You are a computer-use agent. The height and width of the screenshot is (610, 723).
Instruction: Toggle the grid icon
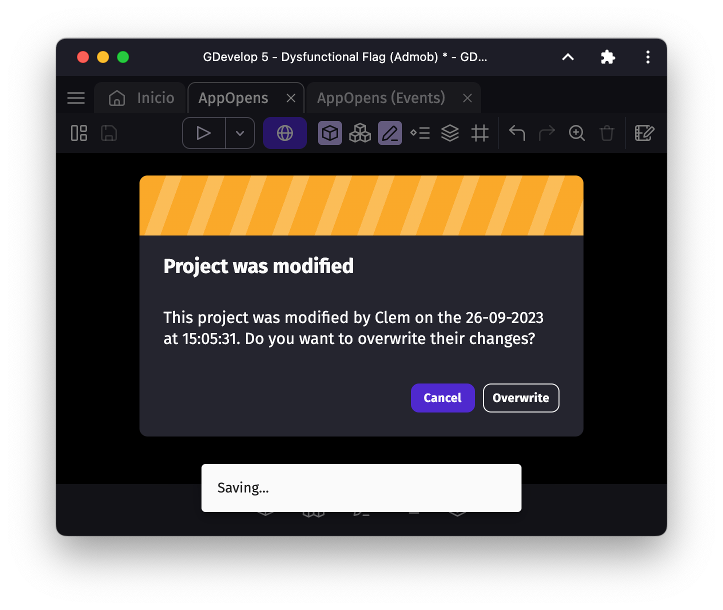(480, 133)
